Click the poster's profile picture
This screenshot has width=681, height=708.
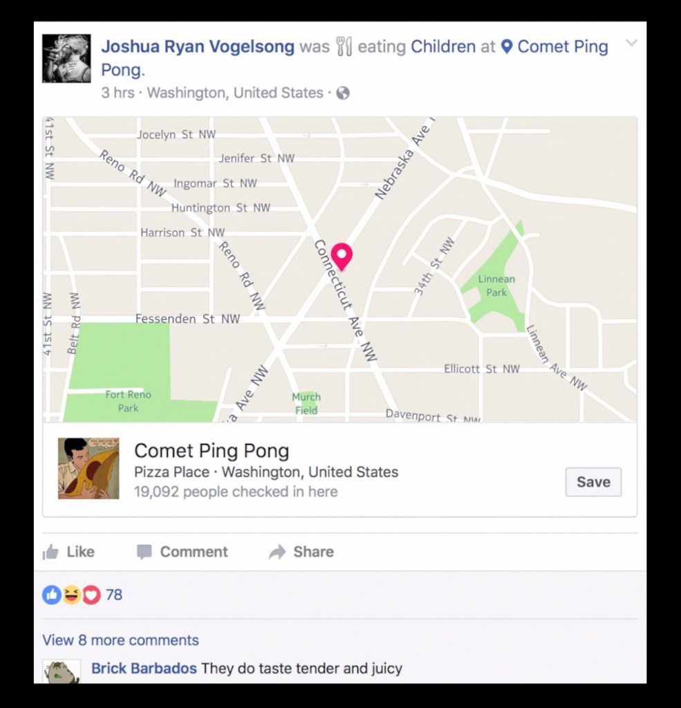(x=66, y=58)
